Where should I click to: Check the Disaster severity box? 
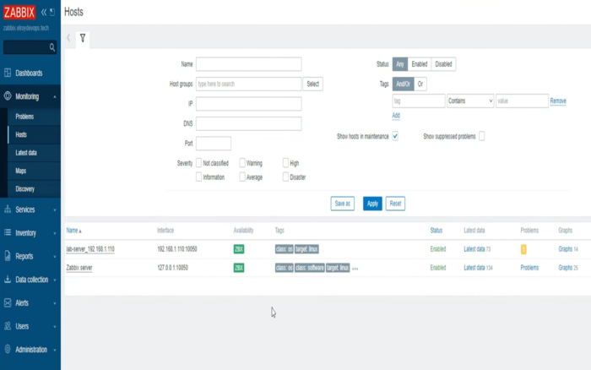point(285,177)
